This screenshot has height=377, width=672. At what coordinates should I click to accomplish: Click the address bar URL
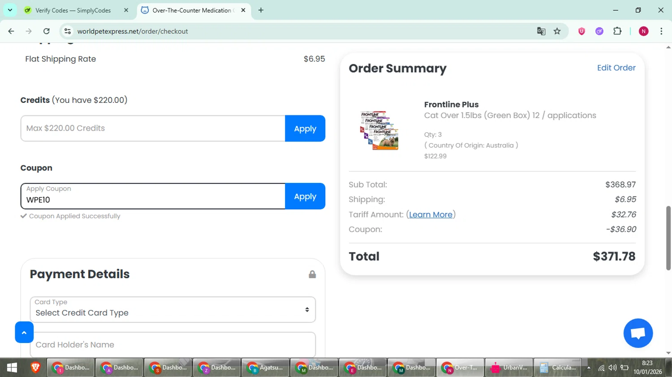133,31
